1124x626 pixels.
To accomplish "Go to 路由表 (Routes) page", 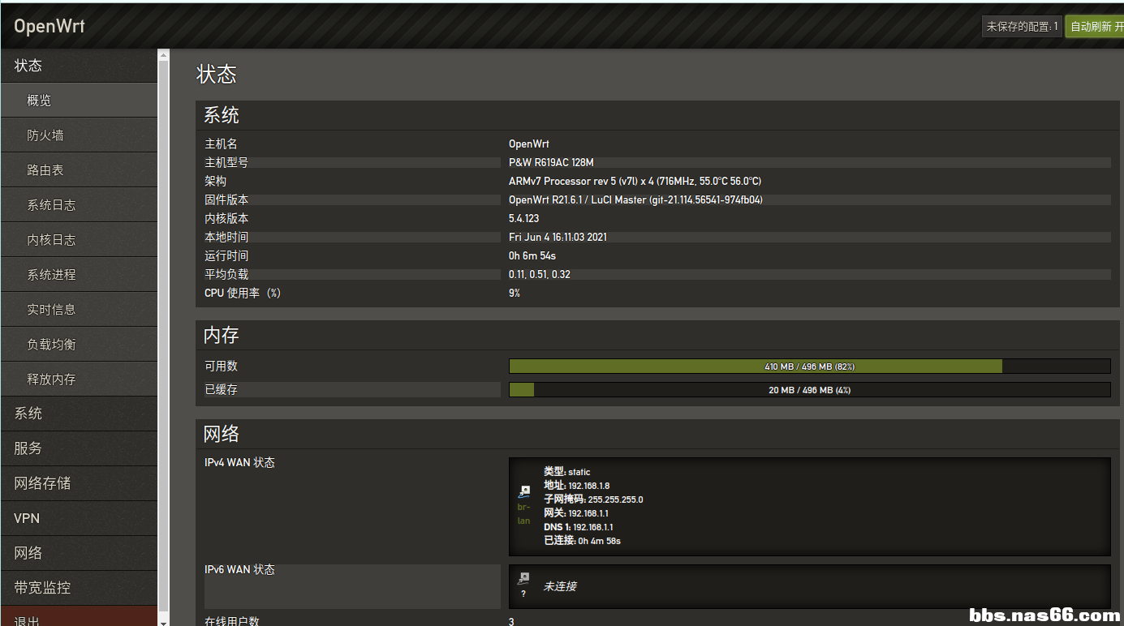I will pyautogui.click(x=79, y=170).
